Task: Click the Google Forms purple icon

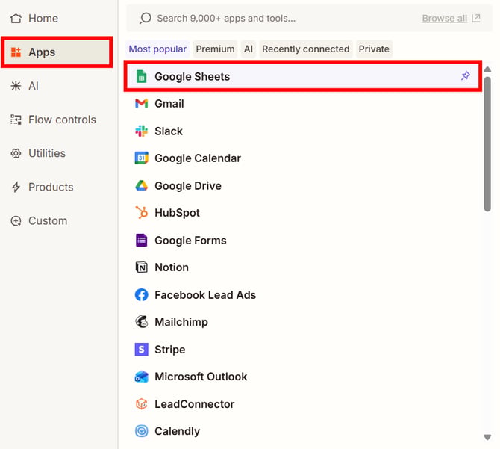Action: click(x=142, y=241)
